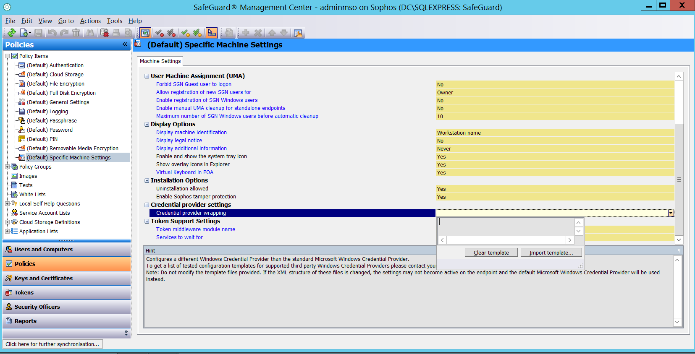Open the Go to menu
Screen dimensions: 695x354
(x=66, y=21)
